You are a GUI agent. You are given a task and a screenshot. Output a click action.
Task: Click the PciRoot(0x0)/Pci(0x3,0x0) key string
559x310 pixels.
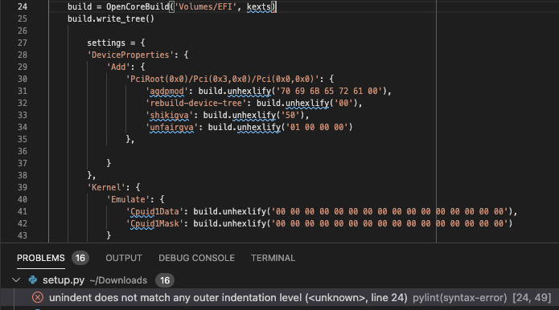pyautogui.click(x=223, y=79)
